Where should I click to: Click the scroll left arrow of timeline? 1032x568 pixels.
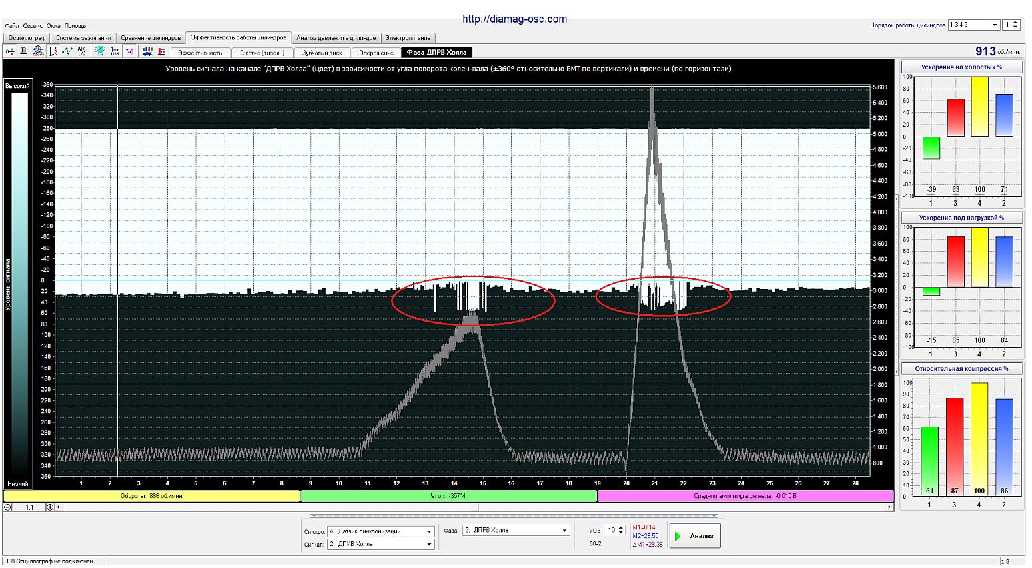(x=59, y=507)
